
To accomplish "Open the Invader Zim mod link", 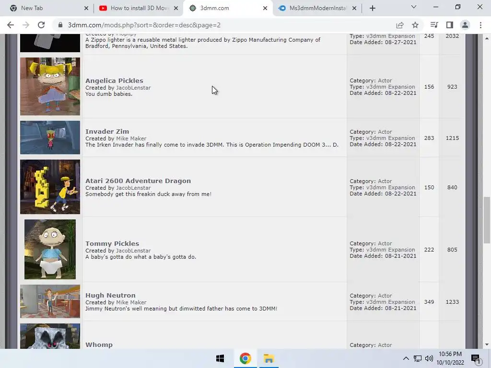I will (107, 131).
